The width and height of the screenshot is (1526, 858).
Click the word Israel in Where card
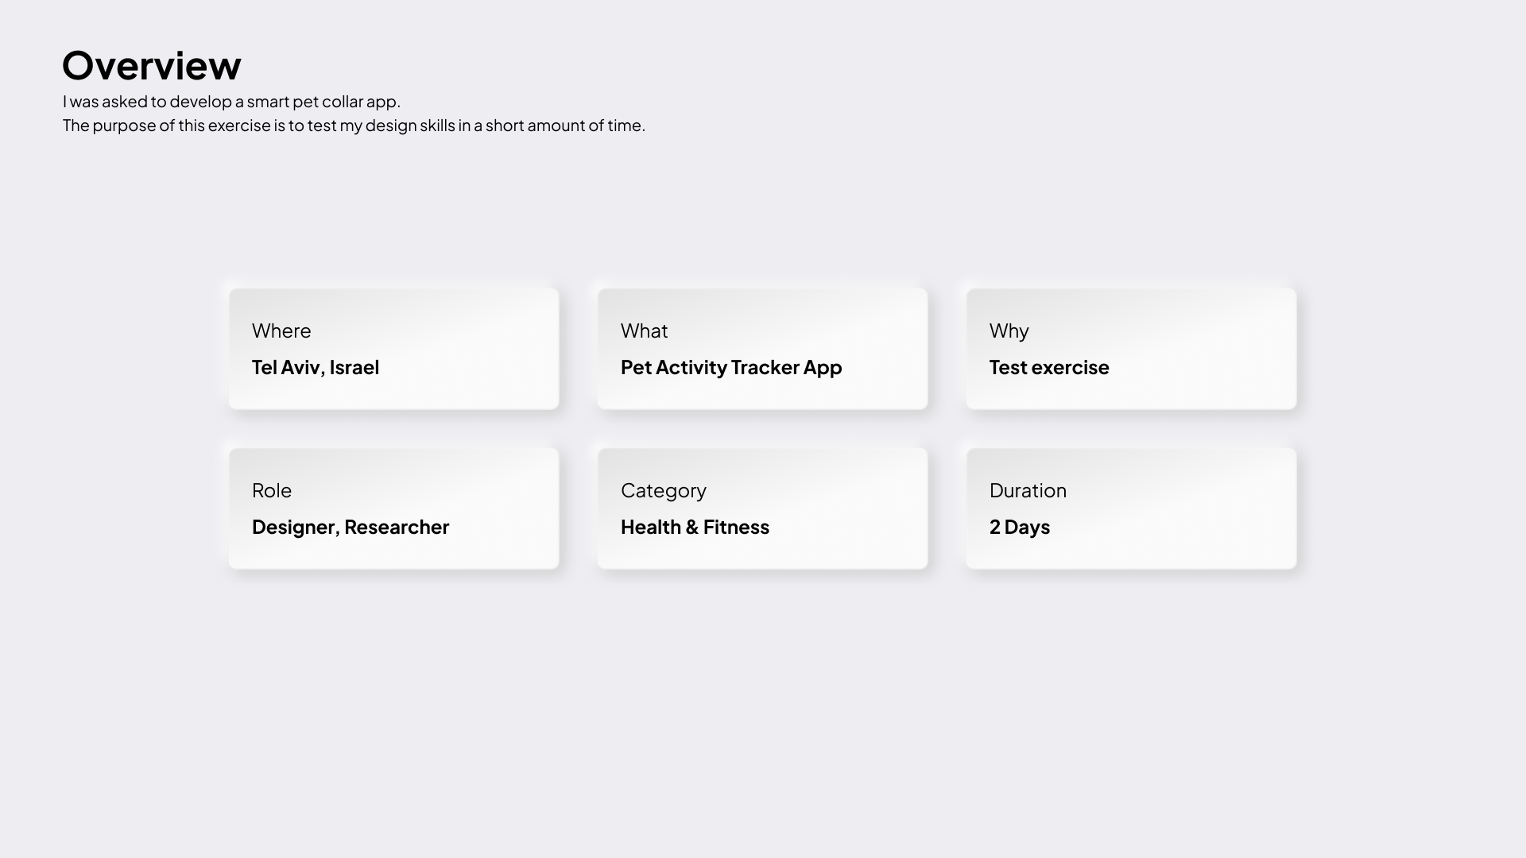[x=354, y=367]
